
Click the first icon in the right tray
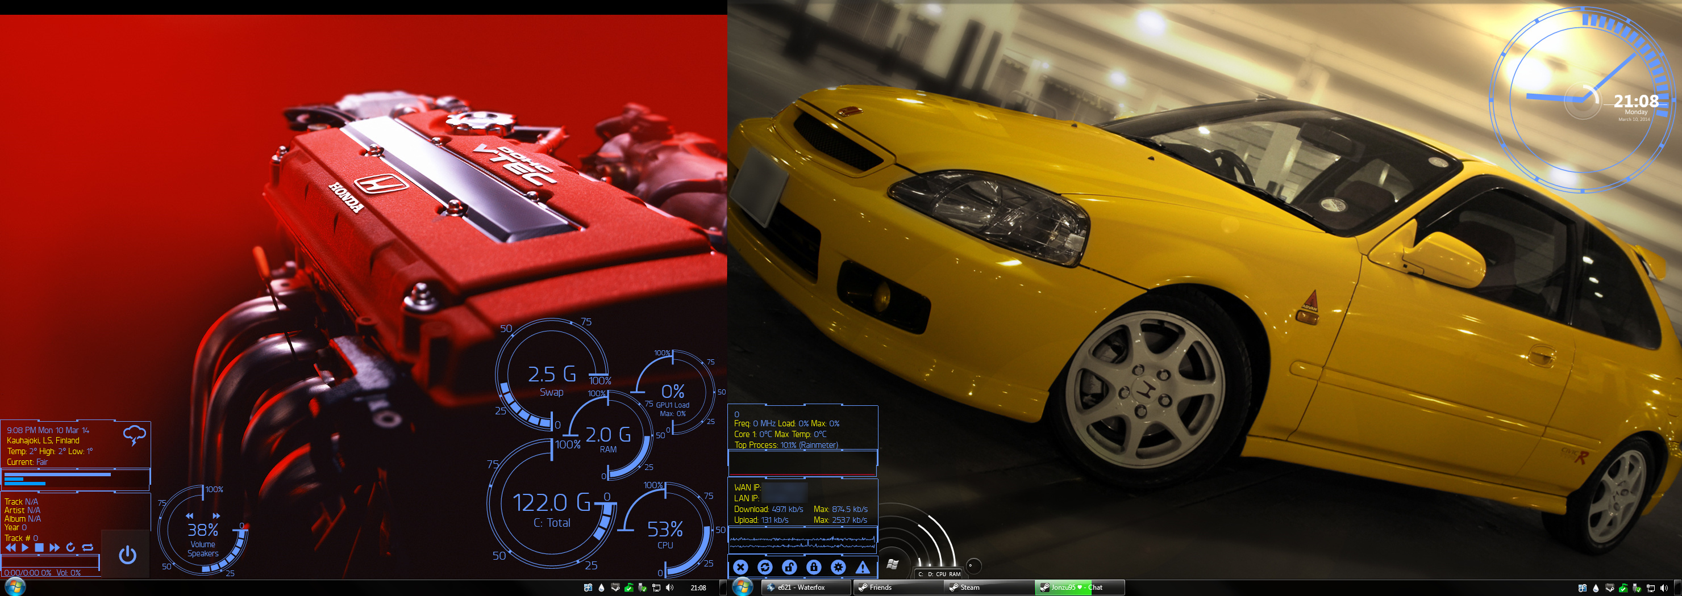[x=1582, y=587]
